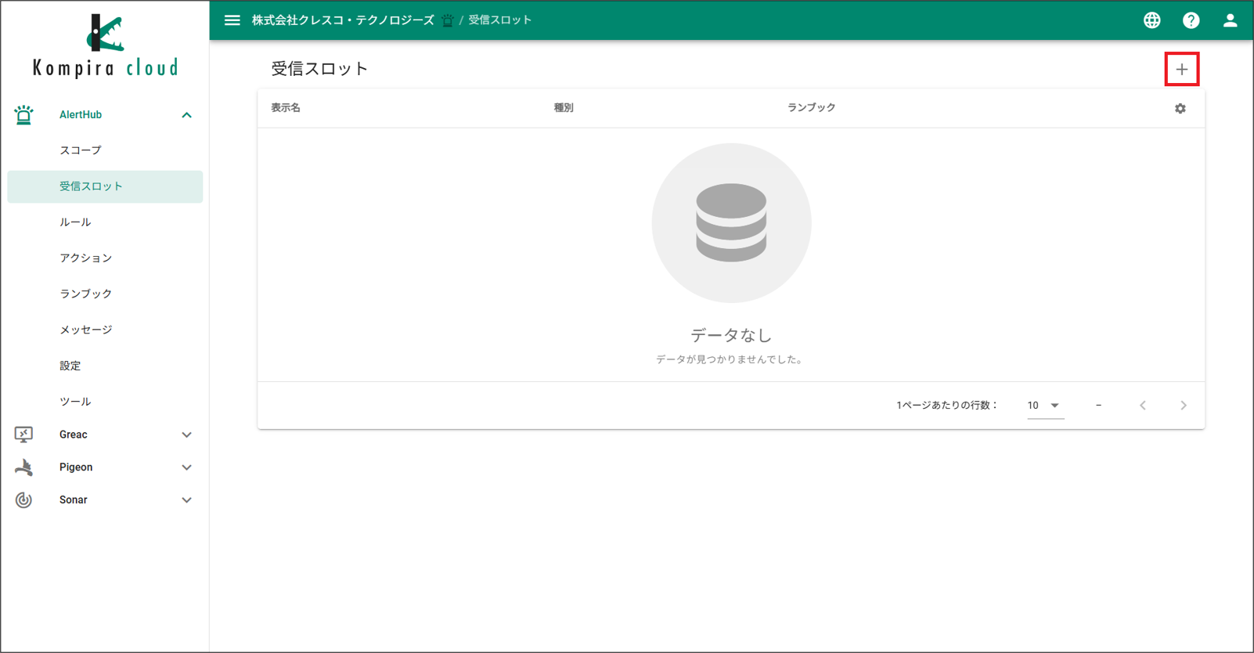Image resolution: width=1254 pixels, height=653 pixels.
Task: Toggle the hamburger menu in top bar
Action: coord(232,20)
